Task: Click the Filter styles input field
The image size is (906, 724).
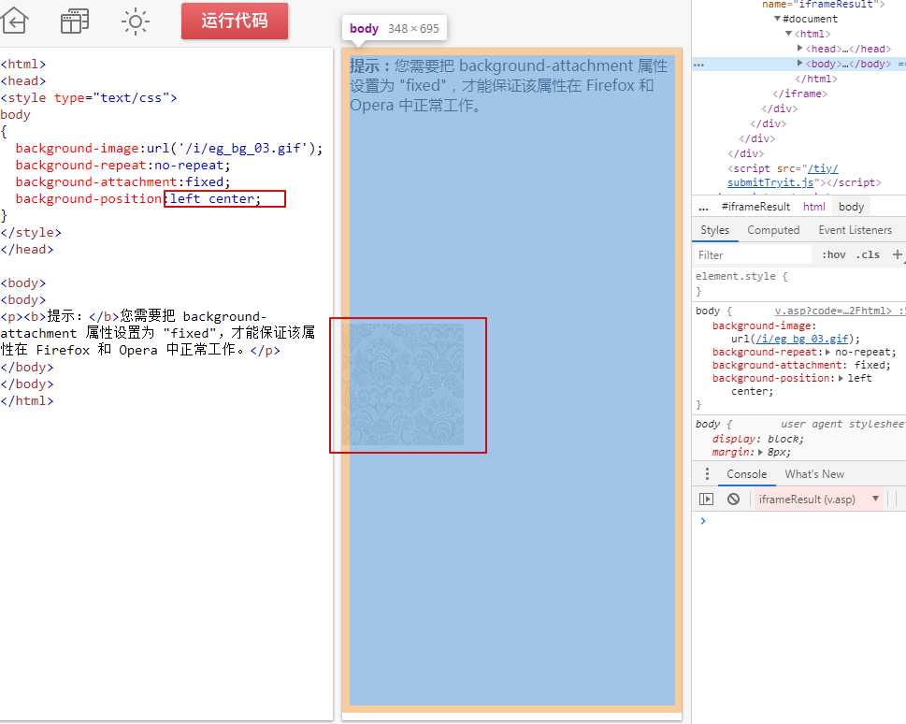Action: (753, 255)
